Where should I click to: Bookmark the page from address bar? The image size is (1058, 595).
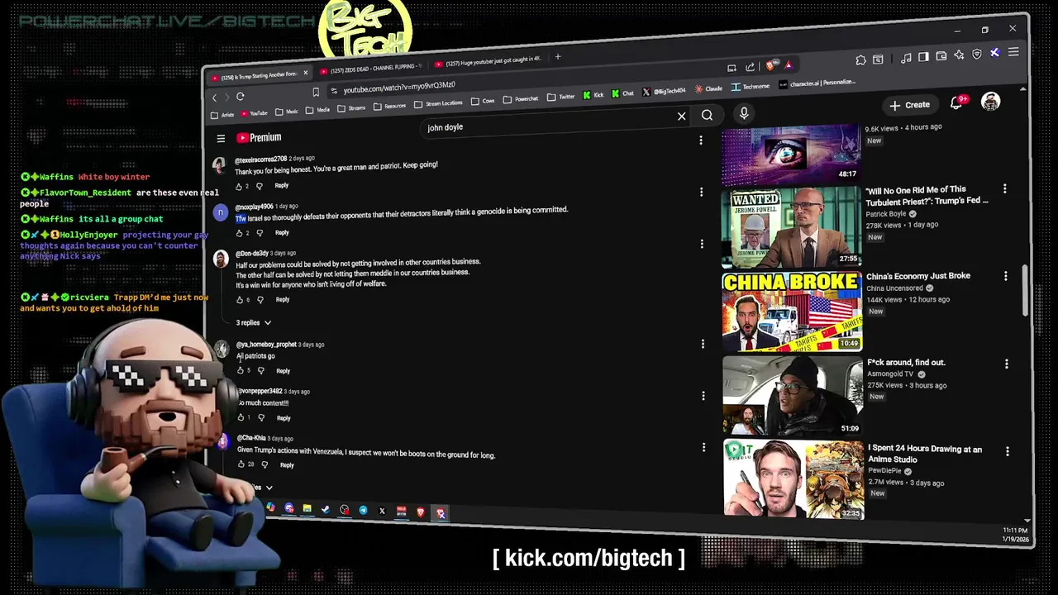tap(316, 92)
